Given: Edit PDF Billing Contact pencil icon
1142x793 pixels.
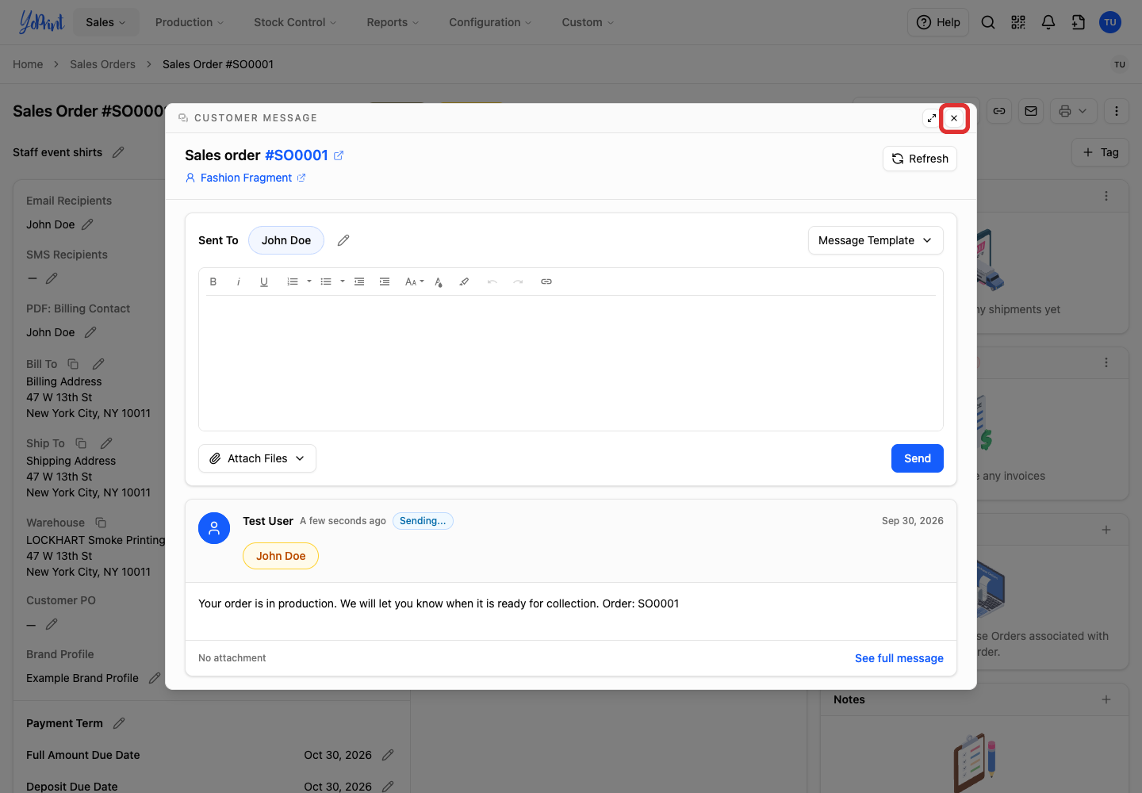Looking at the screenshot, I should click(x=90, y=332).
